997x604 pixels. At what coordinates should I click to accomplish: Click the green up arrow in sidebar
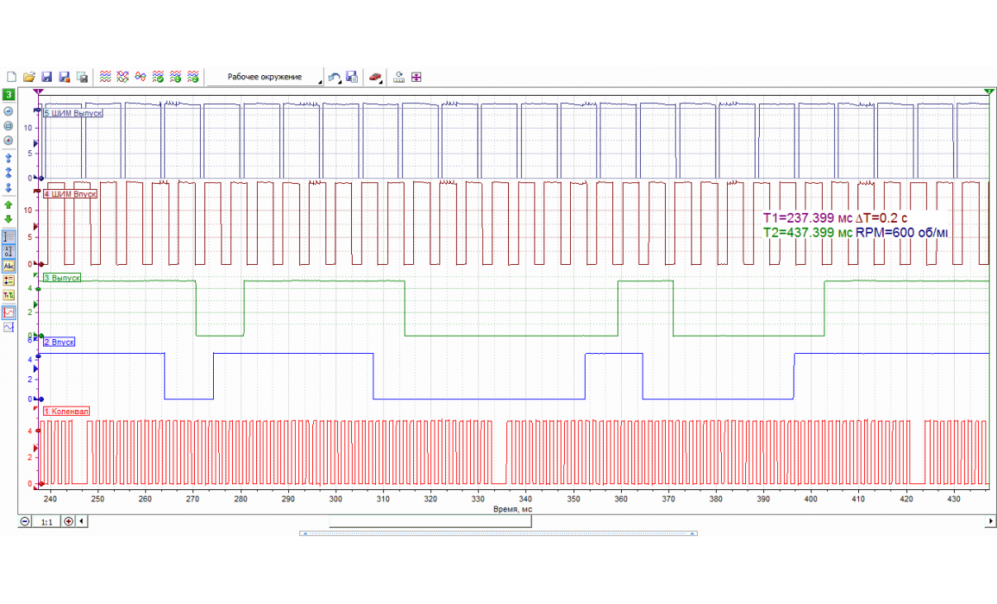point(9,205)
